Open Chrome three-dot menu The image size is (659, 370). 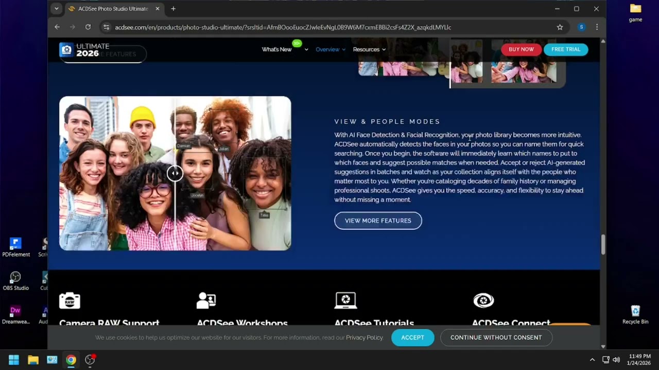coord(597,27)
